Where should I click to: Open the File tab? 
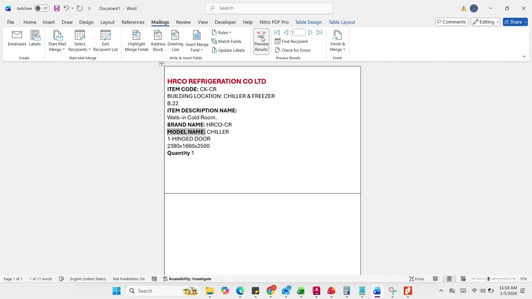pyautogui.click(x=10, y=22)
